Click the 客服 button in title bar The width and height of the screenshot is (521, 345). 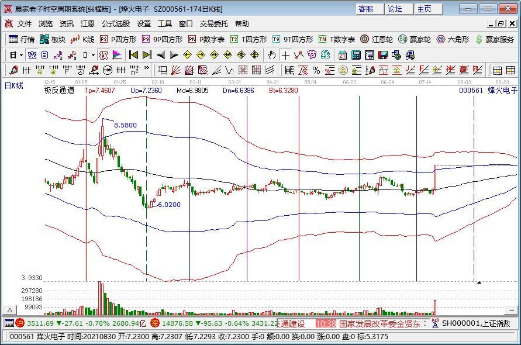click(367, 9)
